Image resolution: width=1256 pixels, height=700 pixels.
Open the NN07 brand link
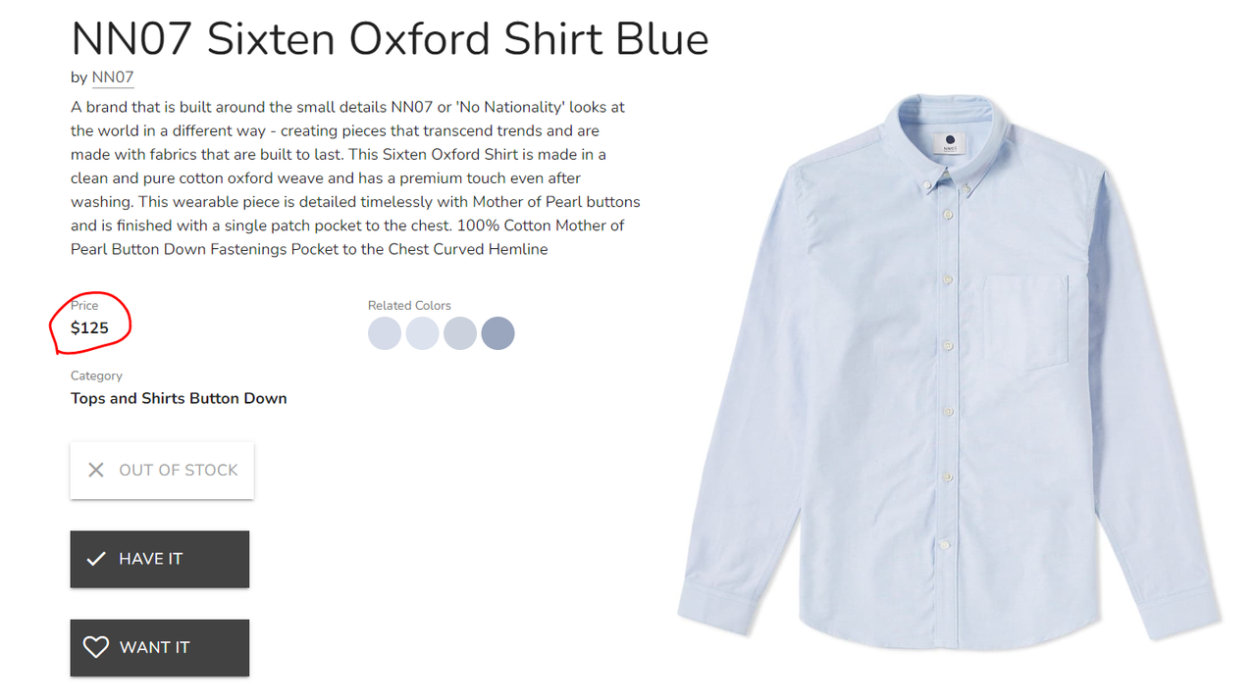coord(113,77)
